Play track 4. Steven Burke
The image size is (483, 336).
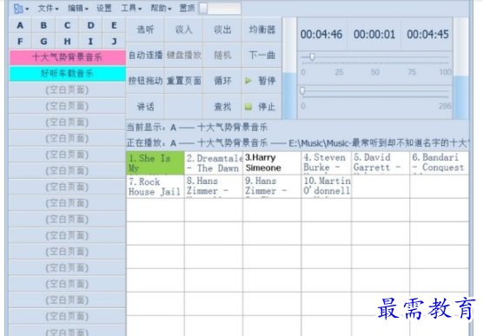(x=327, y=163)
